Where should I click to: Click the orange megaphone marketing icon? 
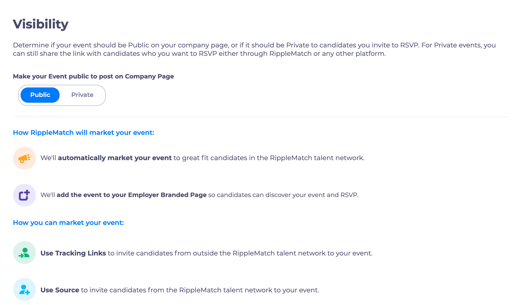pos(24,158)
